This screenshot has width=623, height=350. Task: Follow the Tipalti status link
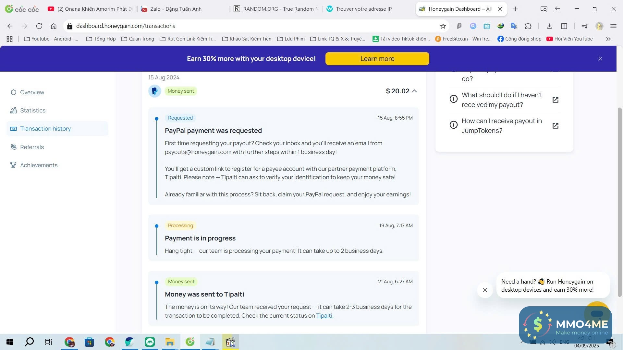pyautogui.click(x=324, y=316)
